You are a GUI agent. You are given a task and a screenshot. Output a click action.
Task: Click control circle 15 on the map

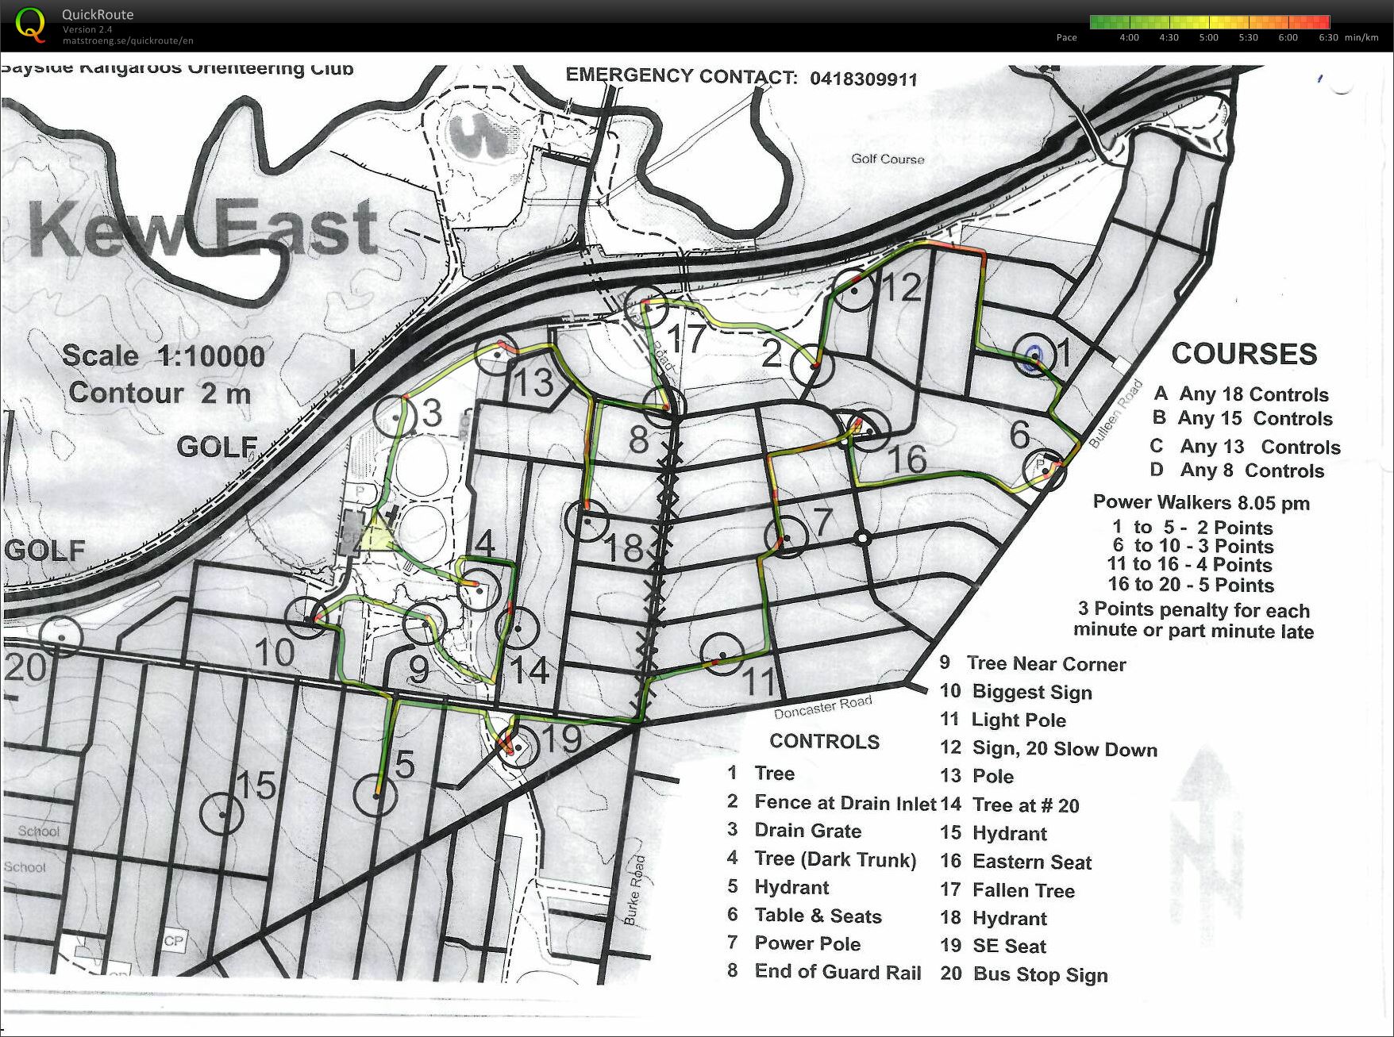tap(223, 812)
